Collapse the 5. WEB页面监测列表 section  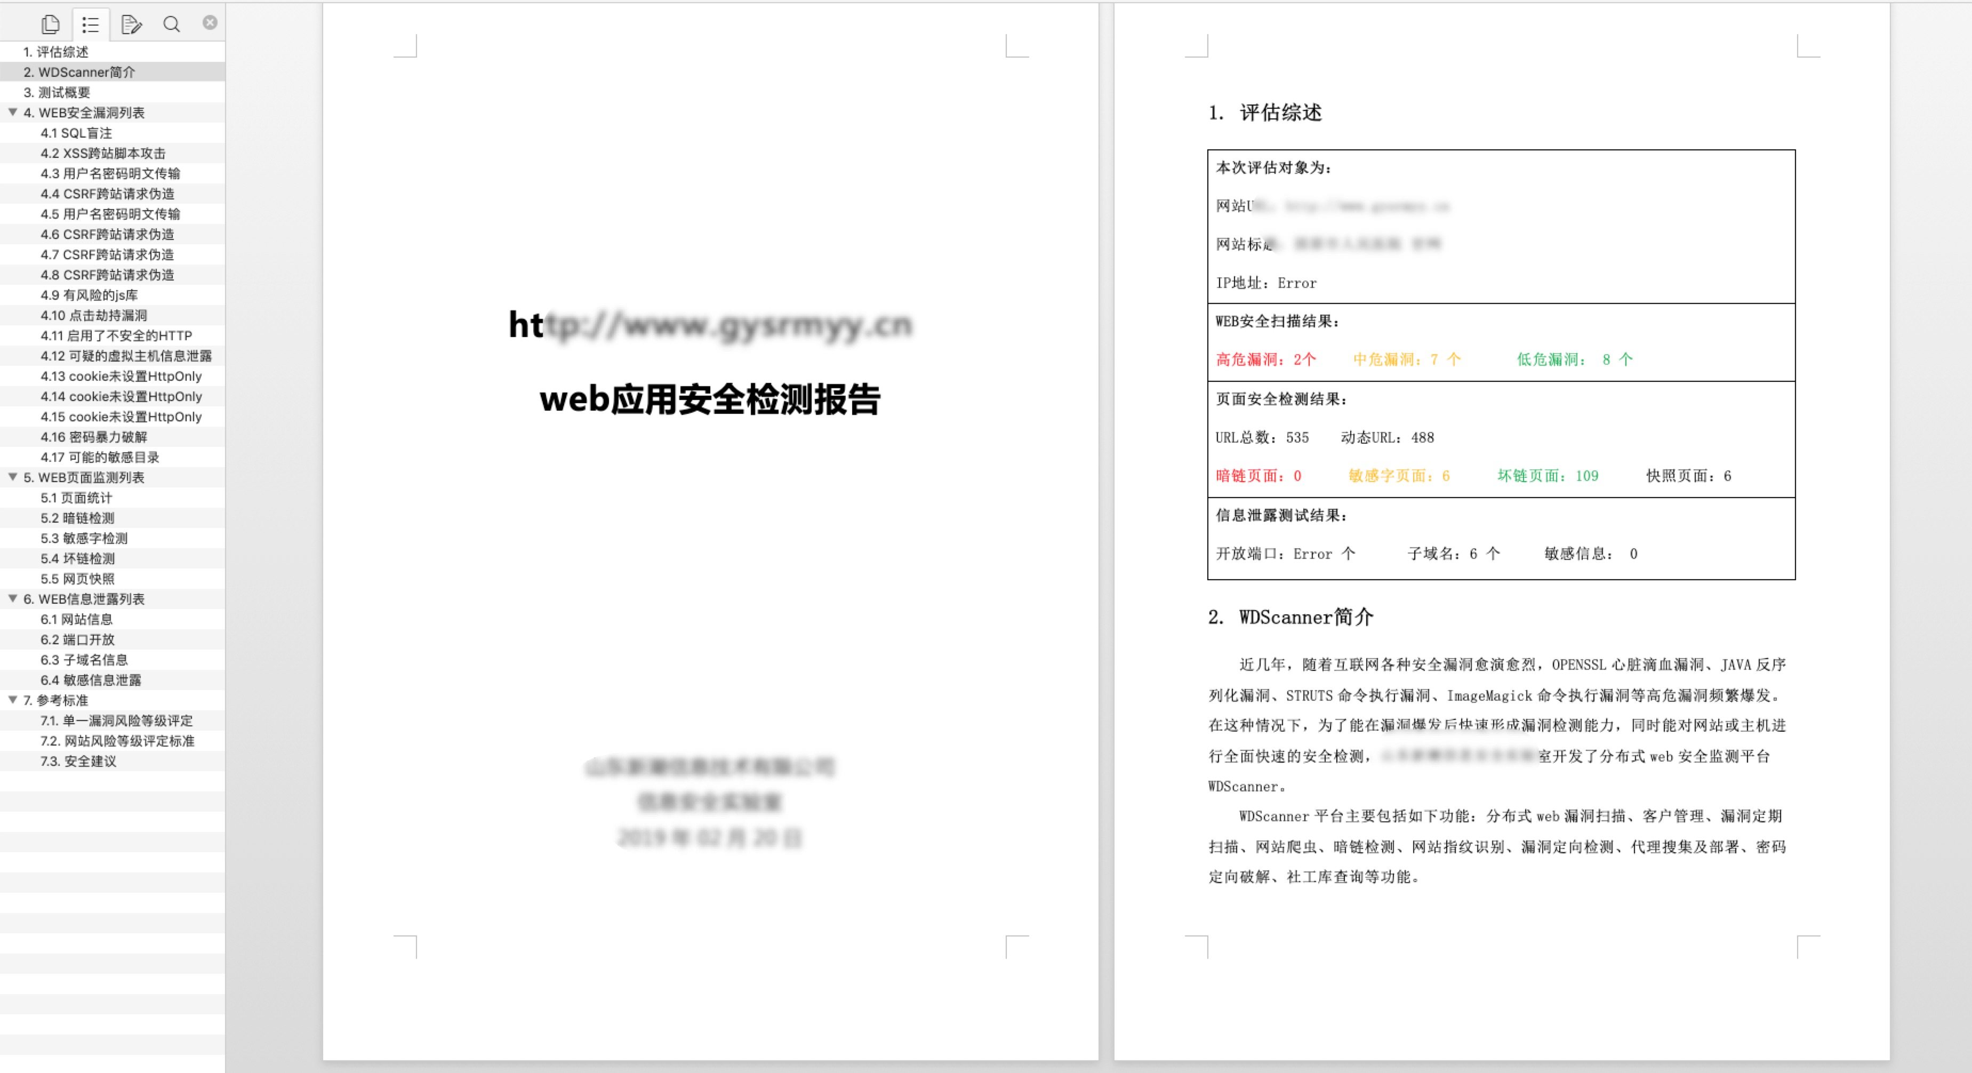tap(13, 477)
